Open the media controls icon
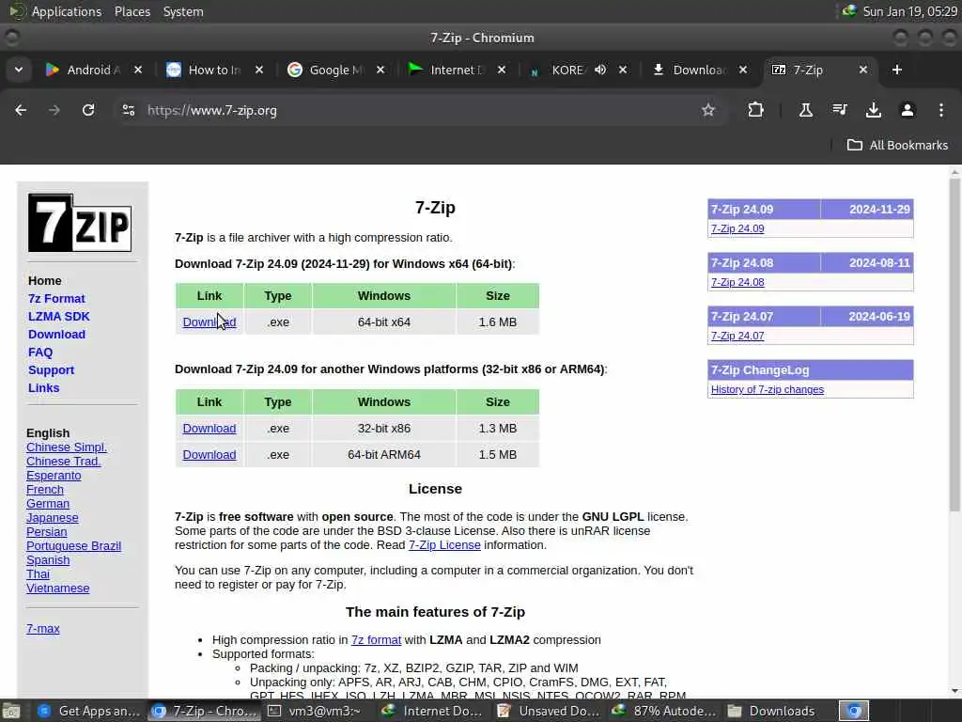The height and width of the screenshot is (722, 962). click(x=839, y=110)
